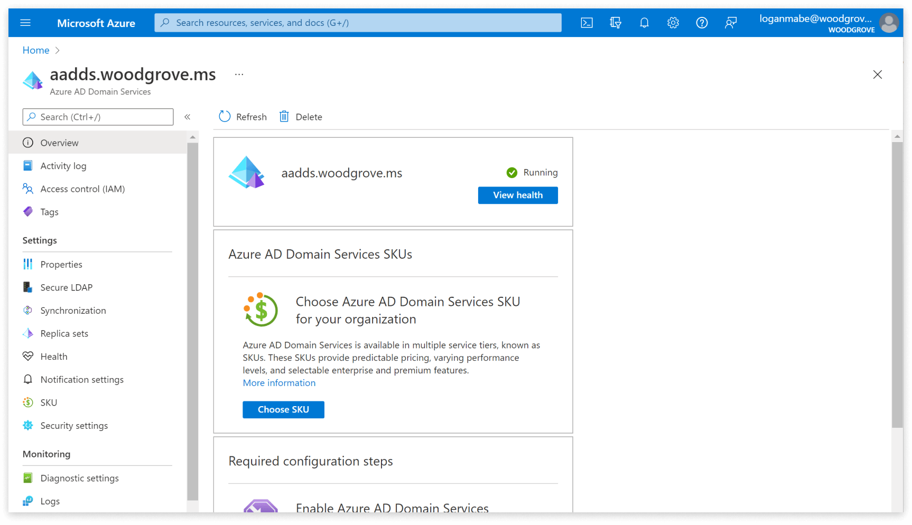Click the View health button
The image size is (912, 525).
pyautogui.click(x=517, y=195)
